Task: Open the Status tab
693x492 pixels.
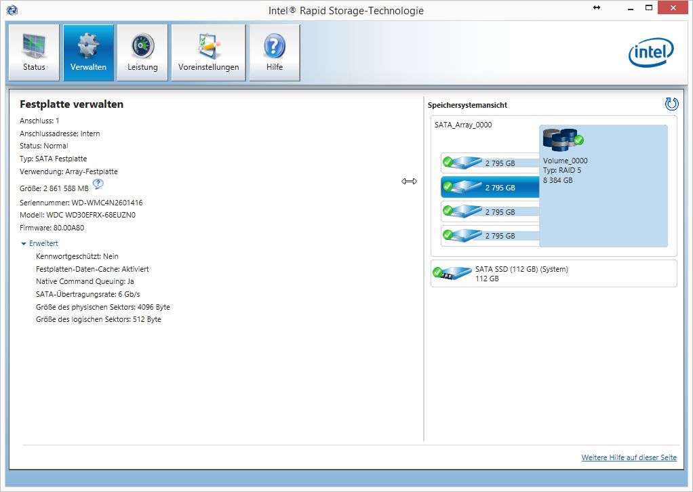Action: pyautogui.click(x=34, y=53)
